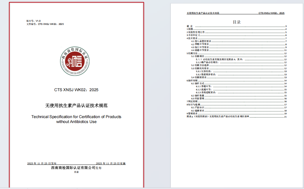Open the 前言 entry in contents
304x189 pixels.
pyautogui.click(x=190, y=26)
